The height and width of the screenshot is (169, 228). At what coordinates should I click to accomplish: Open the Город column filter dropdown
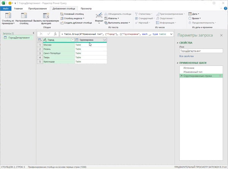pos(73,40)
